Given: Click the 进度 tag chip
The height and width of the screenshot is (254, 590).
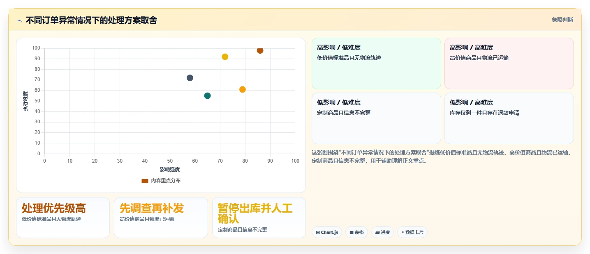Looking at the screenshot, I should pyautogui.click(x=382, y=232).
